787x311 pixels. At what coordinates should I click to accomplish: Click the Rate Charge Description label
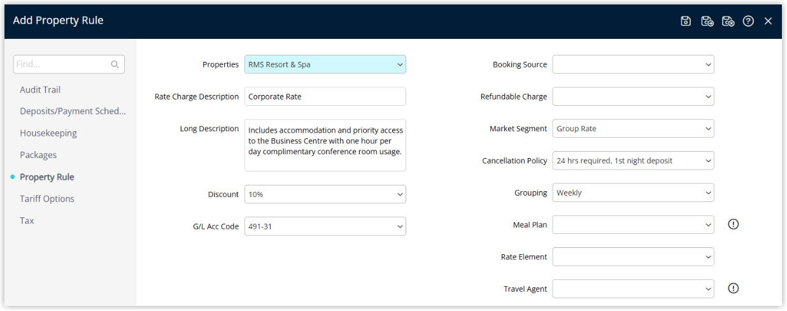(197, 97)
